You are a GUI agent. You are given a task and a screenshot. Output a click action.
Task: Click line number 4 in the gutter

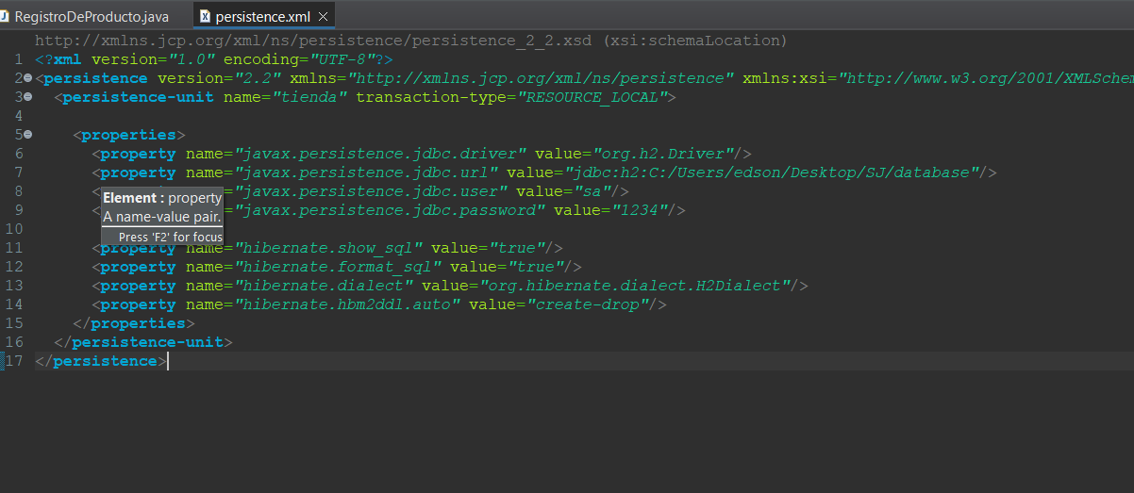pyautogui.click(x=19, y=116)
